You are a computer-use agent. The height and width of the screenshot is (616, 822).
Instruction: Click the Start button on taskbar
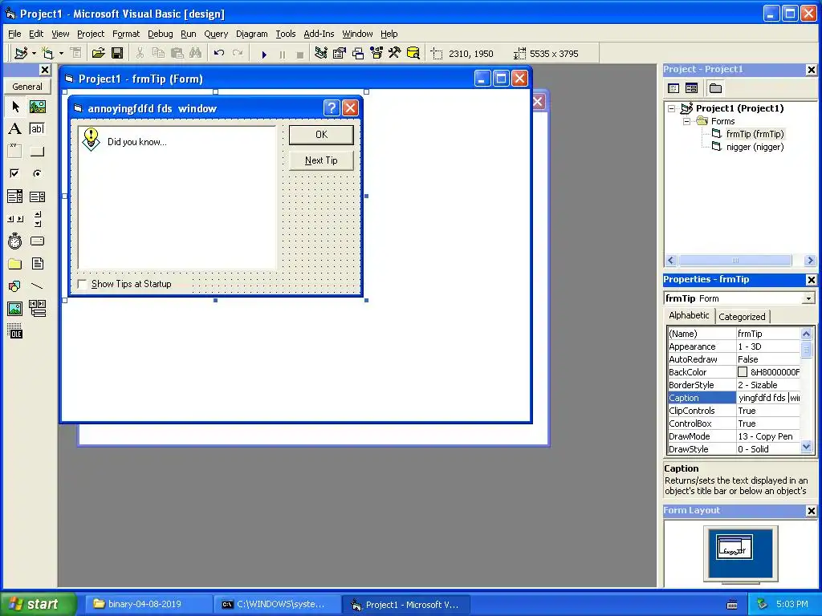coord(38,604)
